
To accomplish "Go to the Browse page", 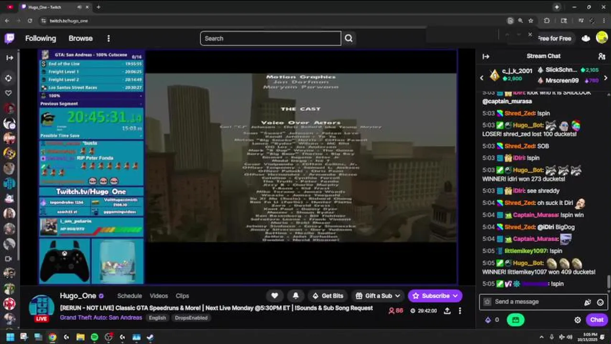I will point(80,38).
